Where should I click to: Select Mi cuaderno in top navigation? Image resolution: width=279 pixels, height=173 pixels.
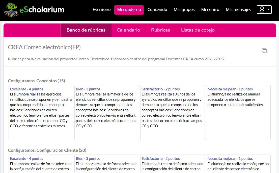click(x=129, y=10)
